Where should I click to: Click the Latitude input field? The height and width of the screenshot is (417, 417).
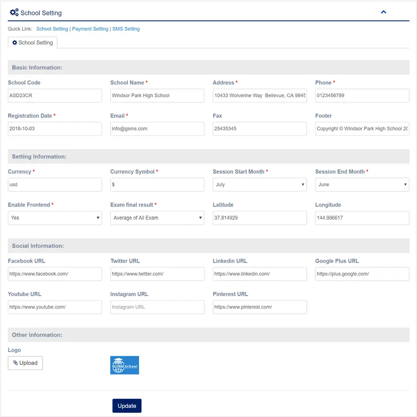[x=259, y=218]
